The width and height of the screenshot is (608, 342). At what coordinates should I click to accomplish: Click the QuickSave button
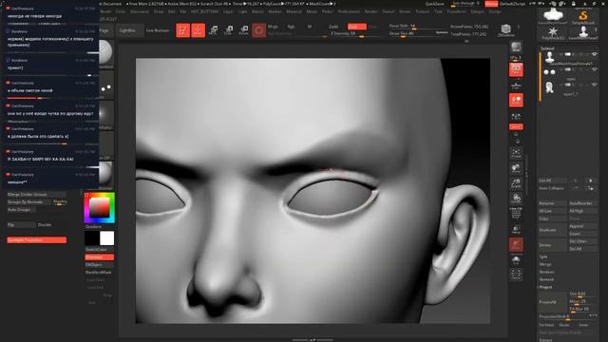pyautogui.click(x=434, y=4)
